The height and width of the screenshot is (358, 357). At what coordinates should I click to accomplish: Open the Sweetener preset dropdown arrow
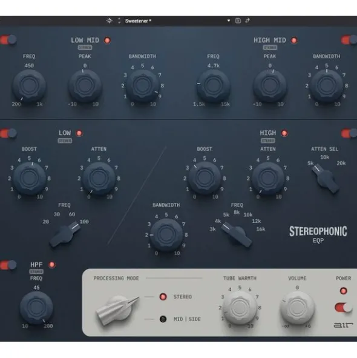pos(229,21)
